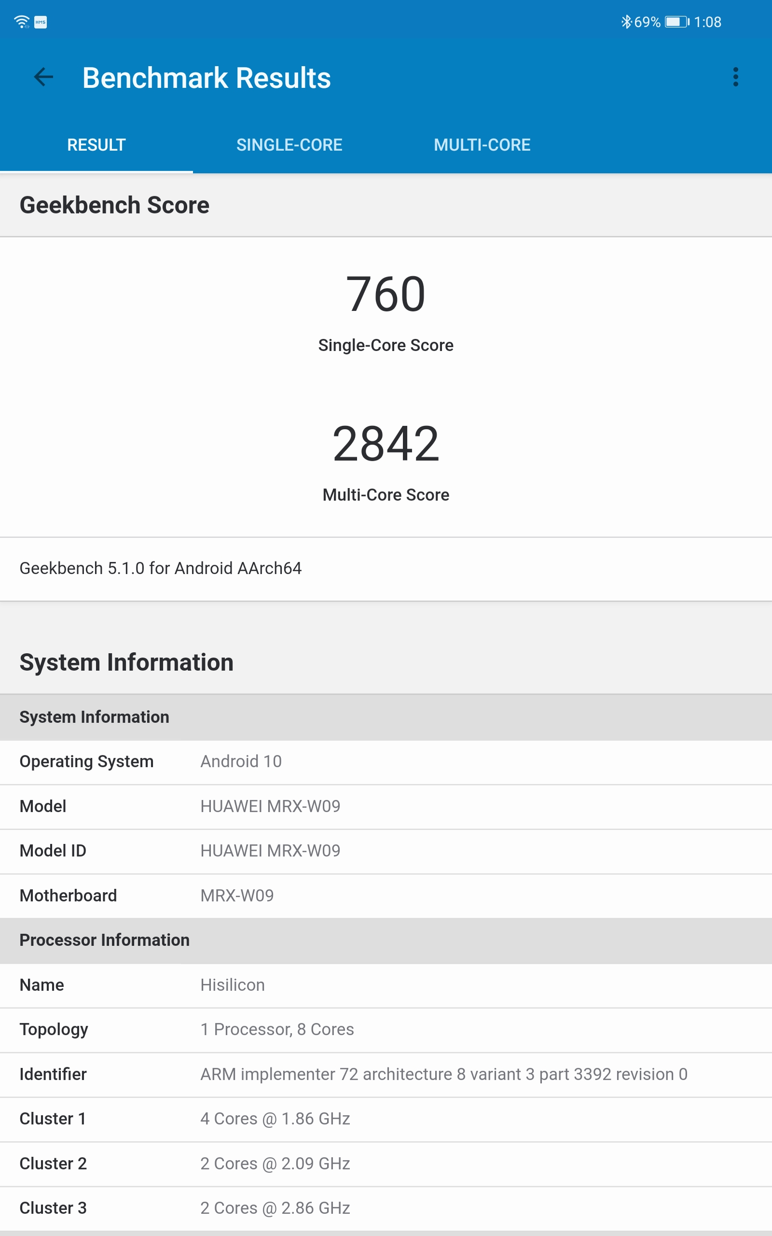Select 1 Processor, 8 Cores value

[277, 1030]
